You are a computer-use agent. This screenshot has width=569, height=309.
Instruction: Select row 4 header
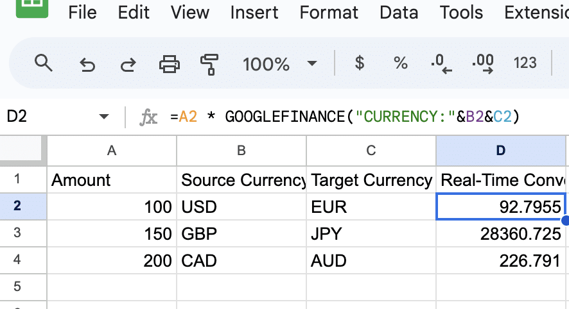[23, 260]
